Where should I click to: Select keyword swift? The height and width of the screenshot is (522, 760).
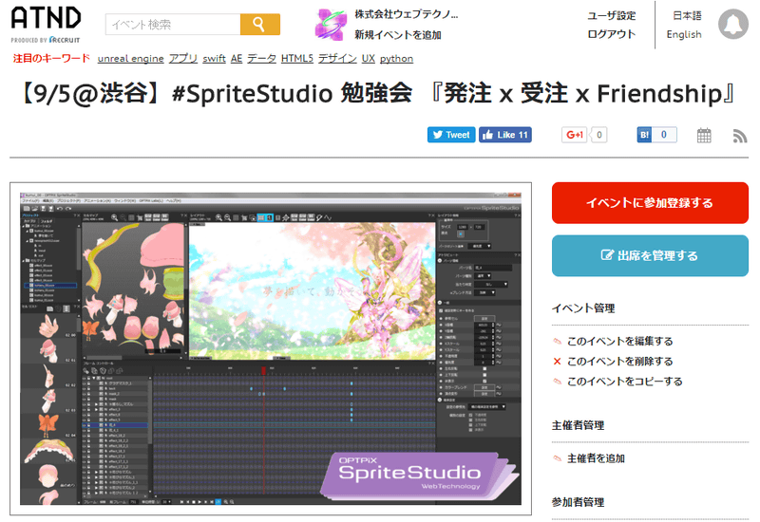(215, 59)
